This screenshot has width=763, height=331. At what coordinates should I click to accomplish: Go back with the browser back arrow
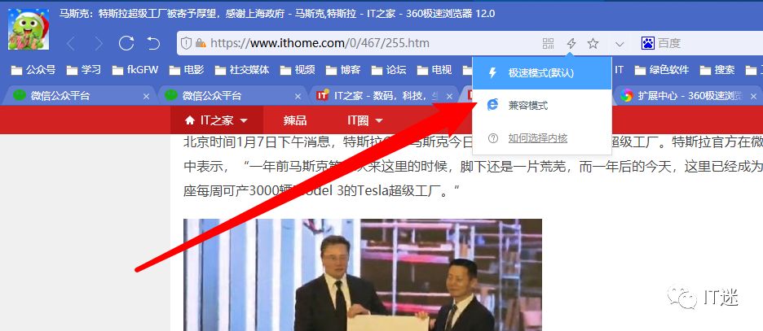point(71,44)
